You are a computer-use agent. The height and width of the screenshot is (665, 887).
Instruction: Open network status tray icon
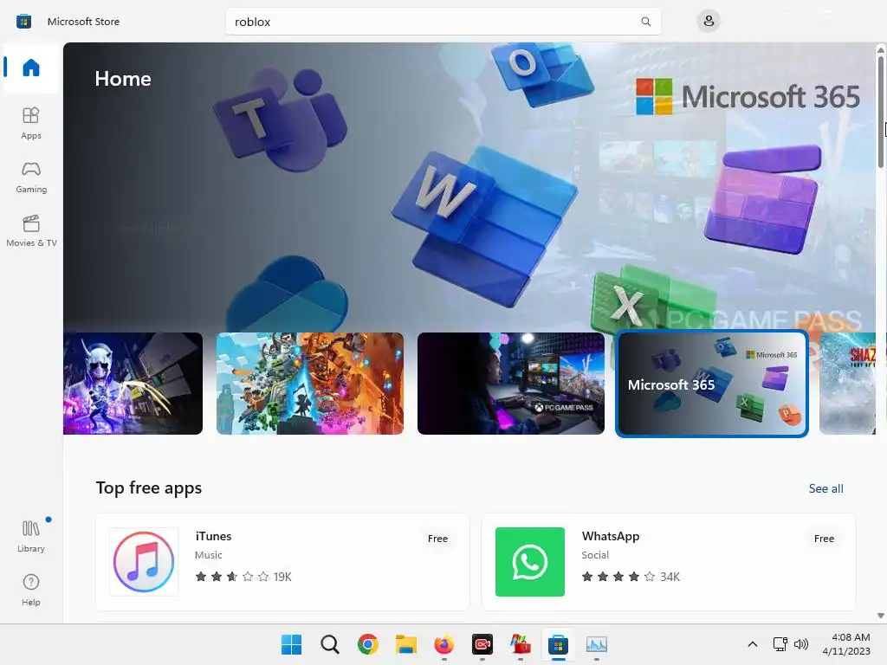pyautogui.click(x=780, y=644)
